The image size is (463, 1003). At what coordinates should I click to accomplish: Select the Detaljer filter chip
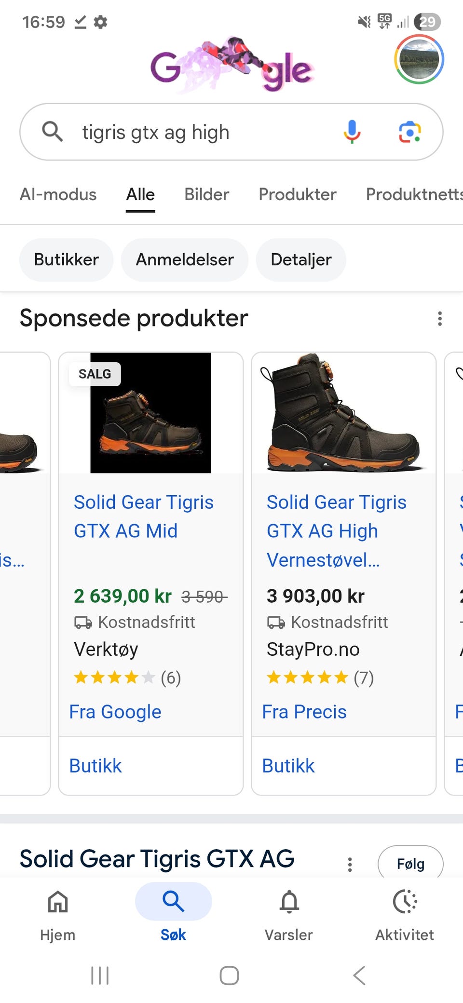tap(301, 260)
